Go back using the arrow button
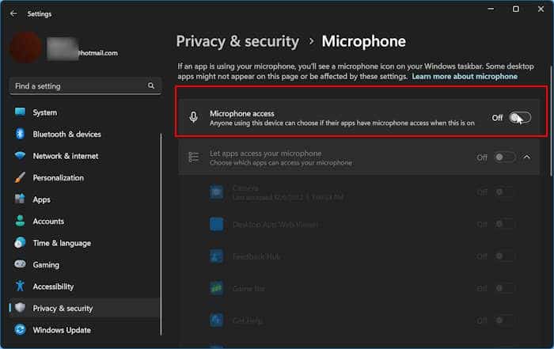Screen dimensions: 554x349 pyautogui.click(x=13, y=13)
